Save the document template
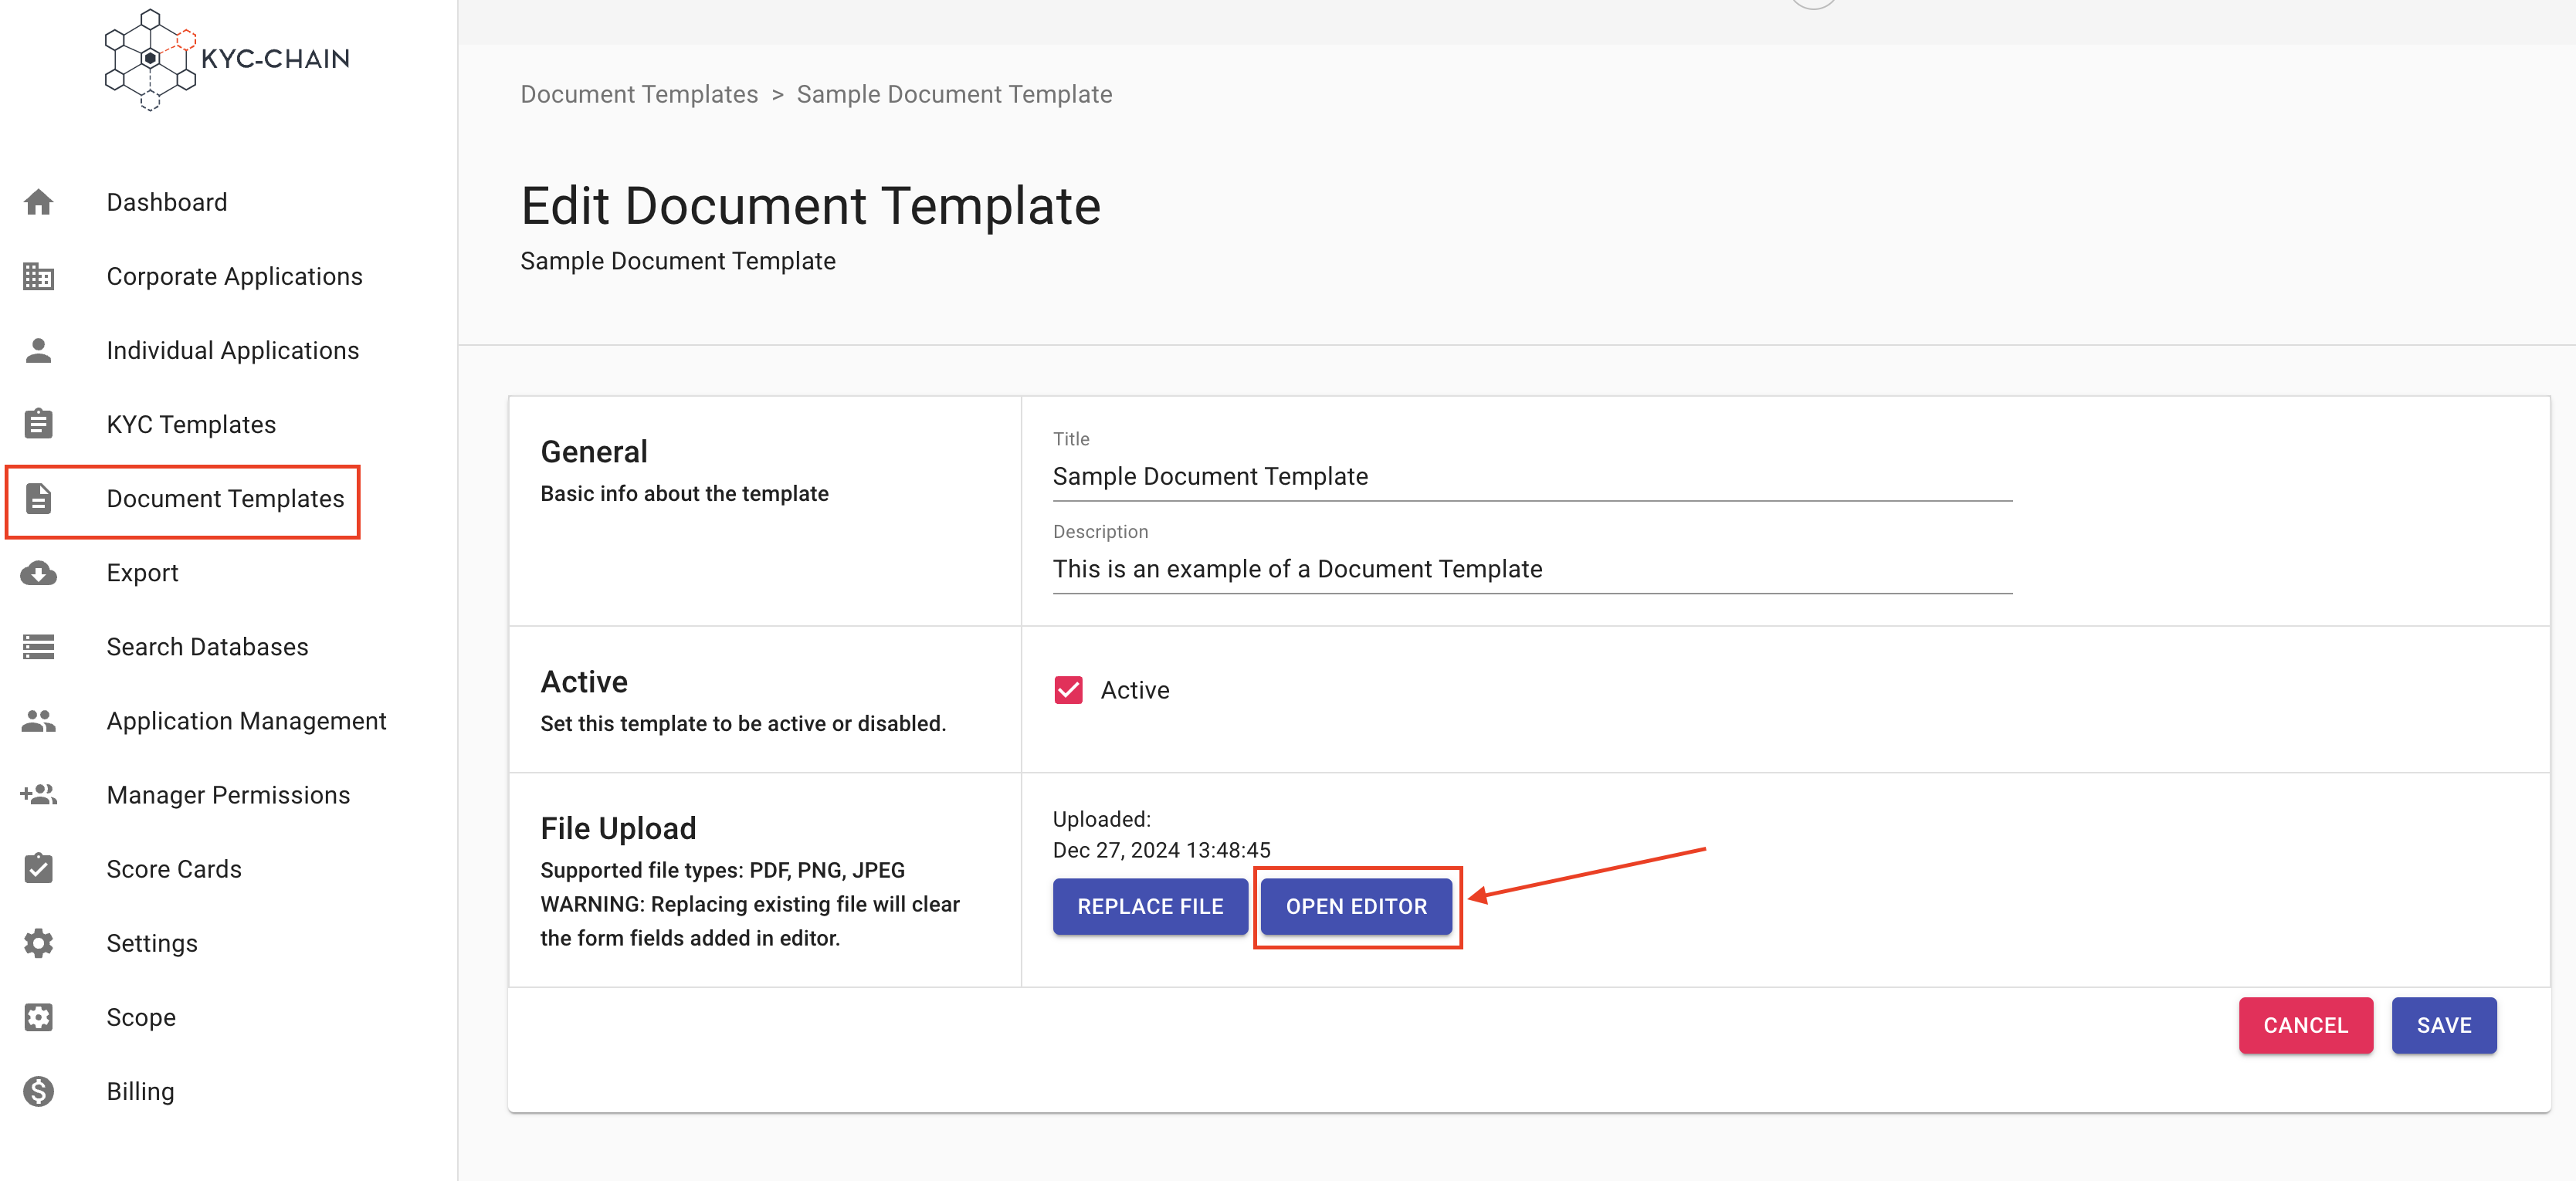Screen dimensions: 2576x1181 (x=2444, y=1025)
